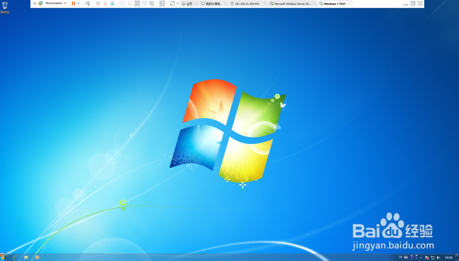Open Action Center flag icon
Viewport: 459px width, 261px height.
pyautogui.click(x=427, y=257)
